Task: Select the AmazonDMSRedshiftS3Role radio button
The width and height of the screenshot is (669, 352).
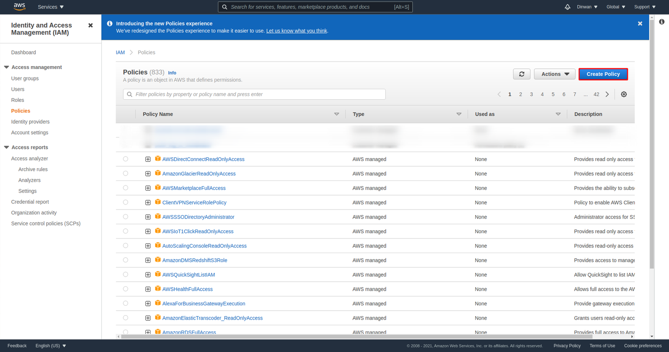Action: [x=126, y=260]
